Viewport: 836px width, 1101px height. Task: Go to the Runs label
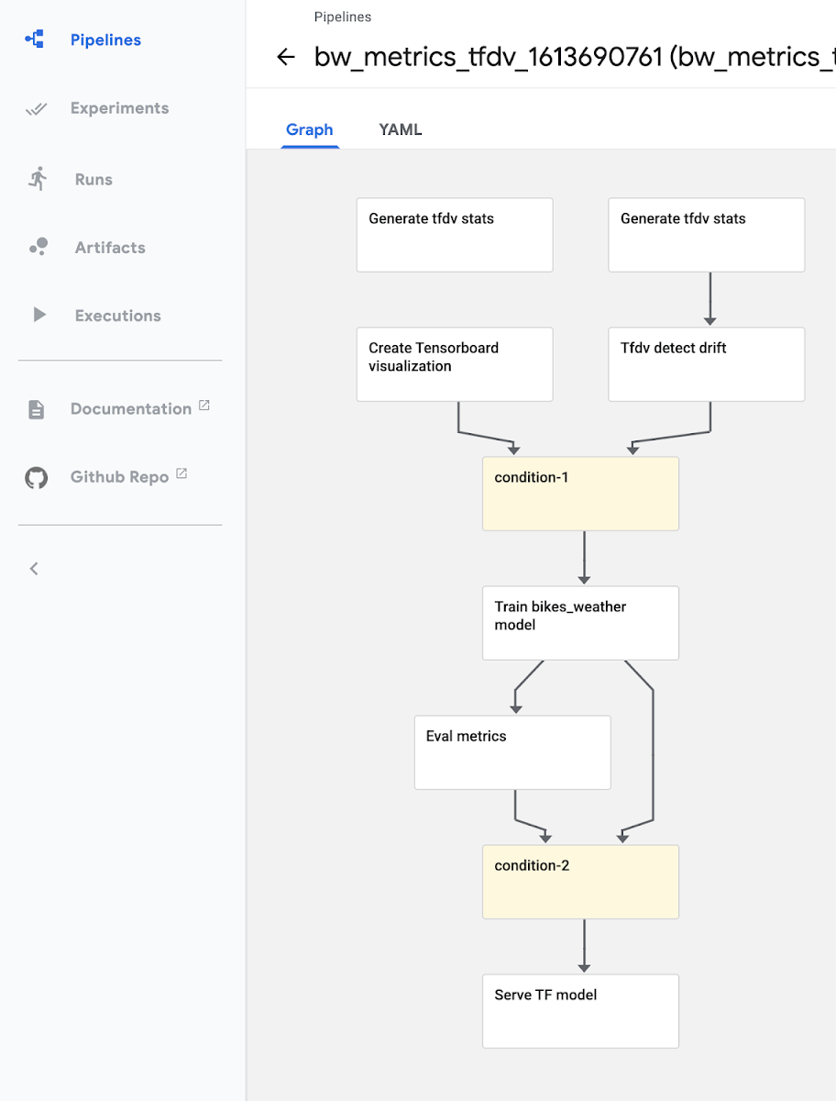tap(93, 180)
